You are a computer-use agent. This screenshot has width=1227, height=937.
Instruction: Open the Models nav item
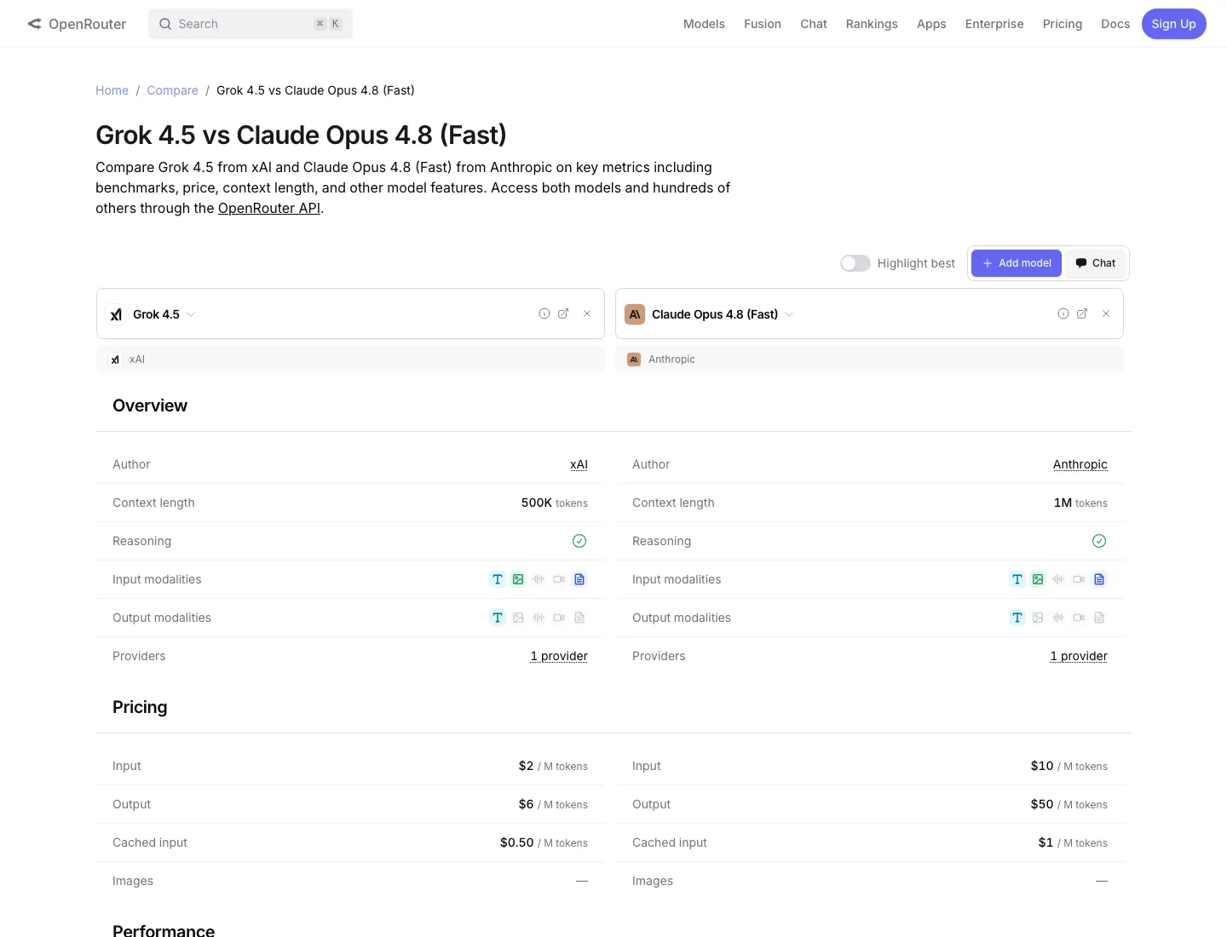click(704, 24)
